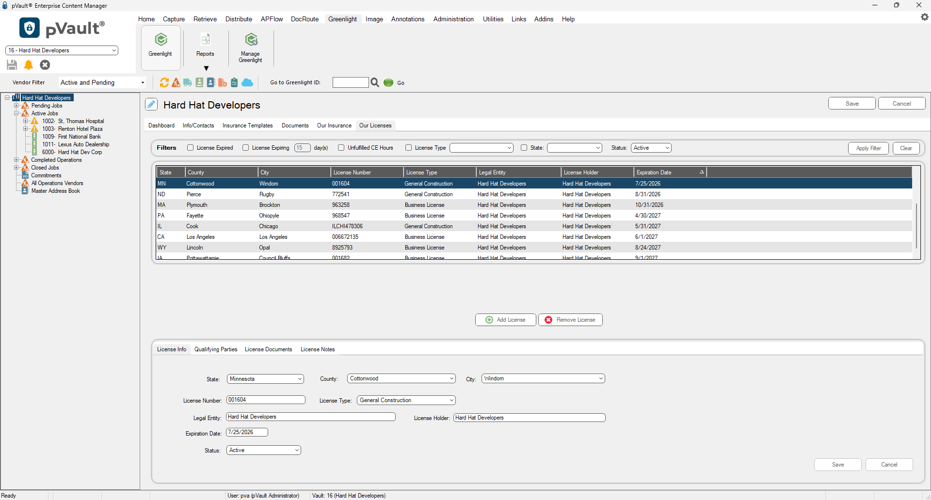Click Save in the License Info panel
The width and height of the screenshot is (931, 500).
(x=838, y=465)
